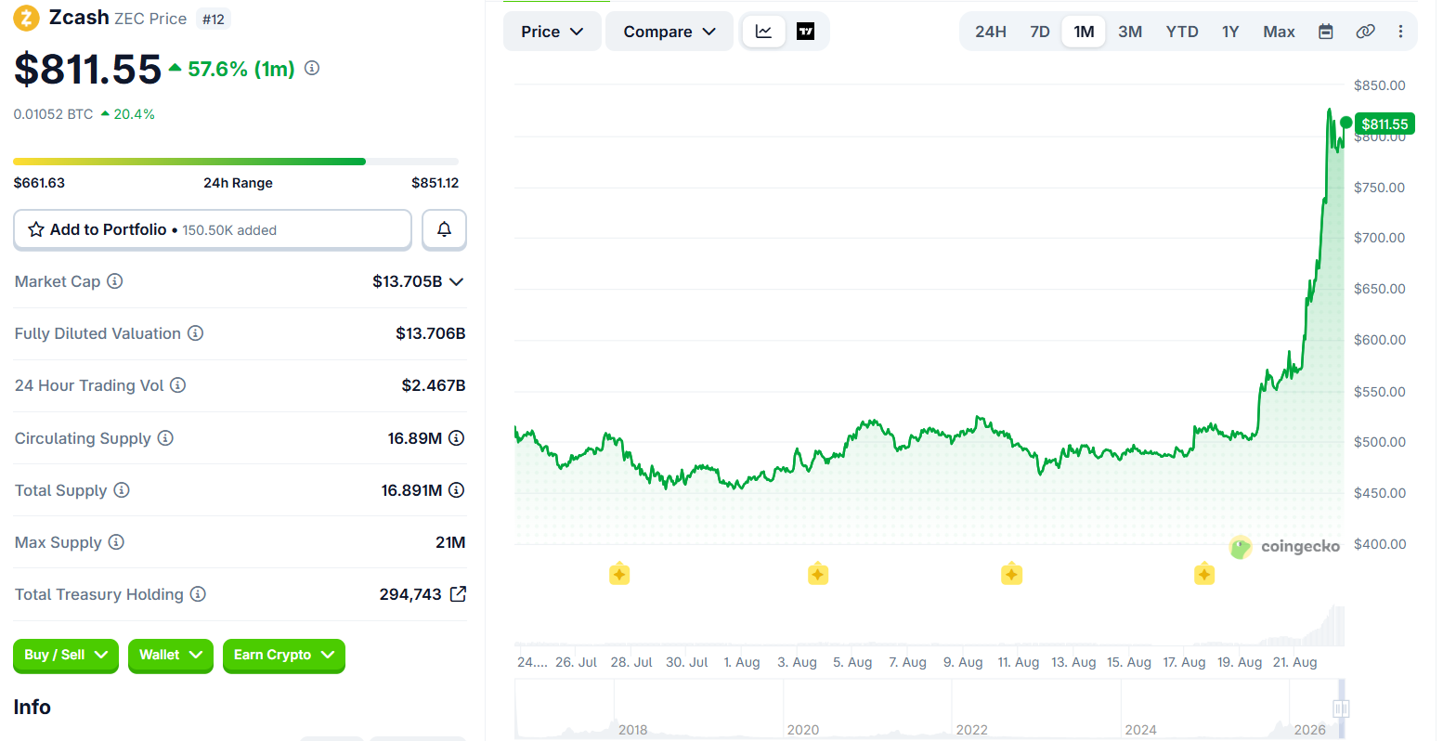Click the $851.12 range high value
This screenshot has height=741, width=1443.
tap(435, 183)
